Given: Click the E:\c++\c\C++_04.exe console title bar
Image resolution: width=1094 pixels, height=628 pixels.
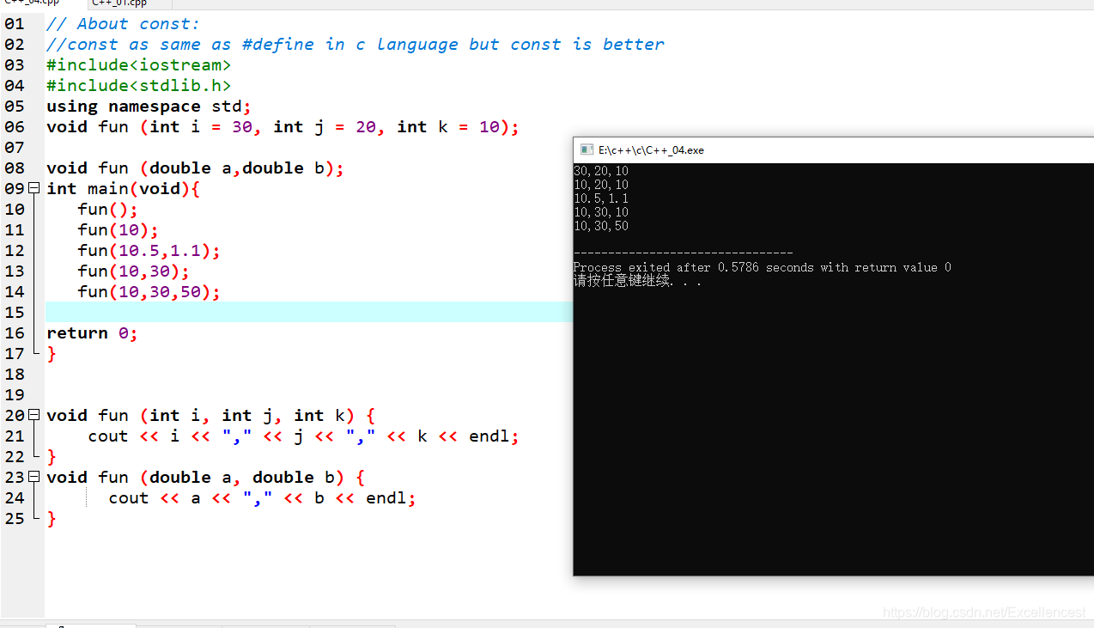Looking at the screenshot, I should [833, 149].
